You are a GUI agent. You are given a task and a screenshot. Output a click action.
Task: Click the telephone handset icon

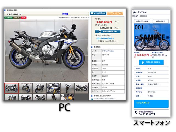(x=136, y=112)
